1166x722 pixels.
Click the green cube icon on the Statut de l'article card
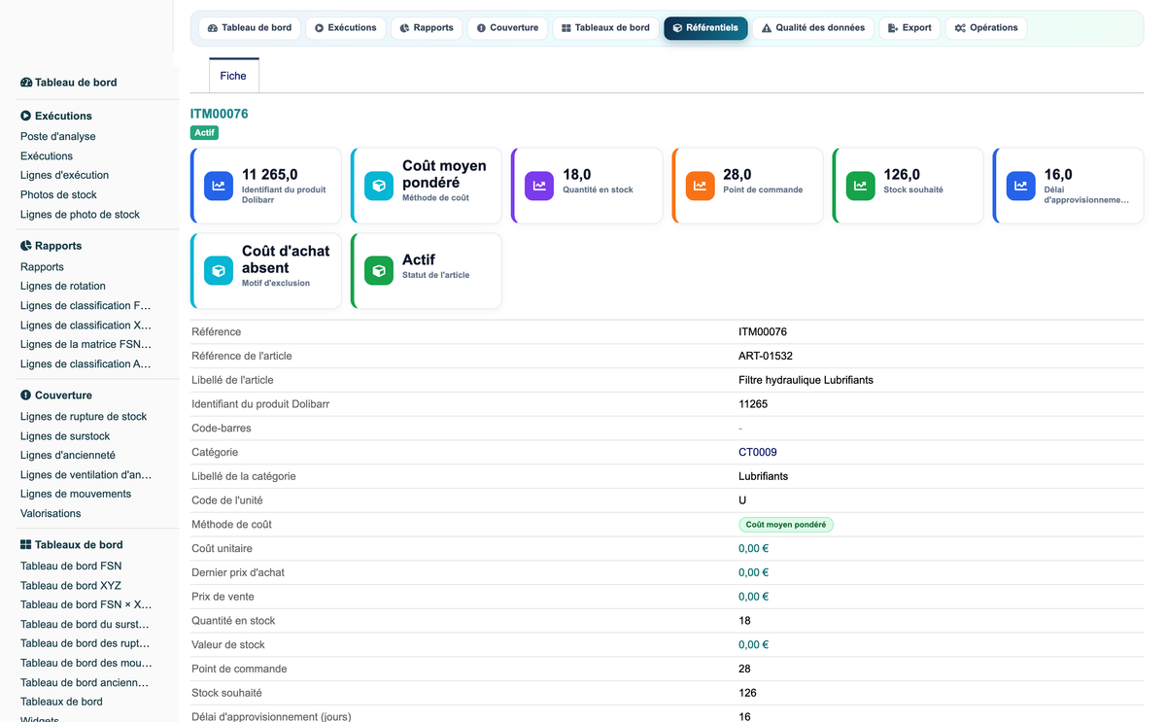click(379, 270)
